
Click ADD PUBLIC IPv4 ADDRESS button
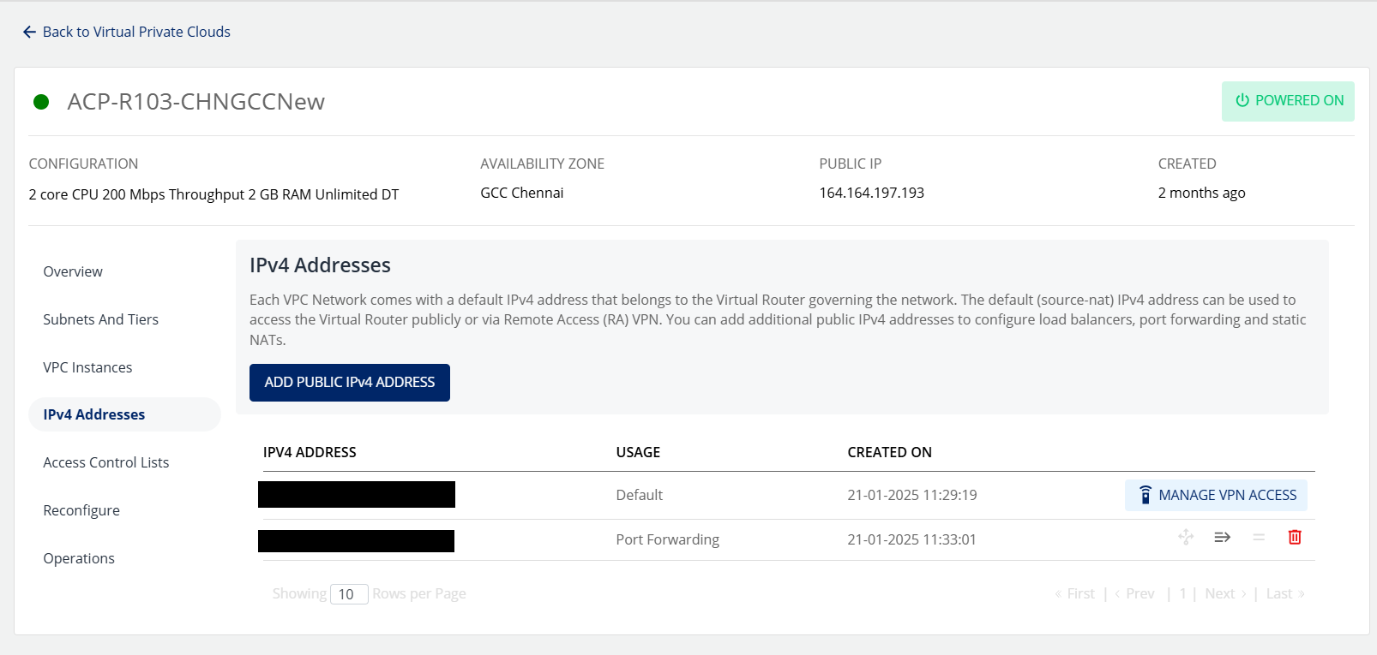(350, 383)
